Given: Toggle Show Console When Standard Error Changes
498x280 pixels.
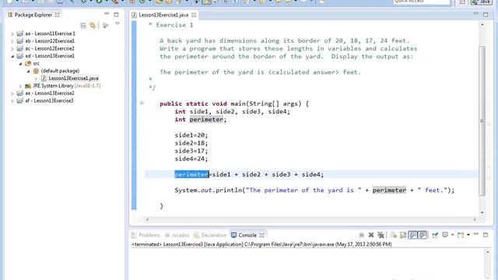Looking at the screenshot, I should (423, 235).
